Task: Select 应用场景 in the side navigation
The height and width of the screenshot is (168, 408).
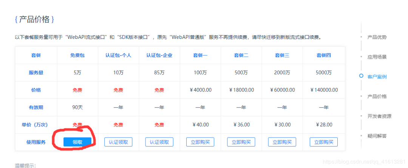Action: 377,57
